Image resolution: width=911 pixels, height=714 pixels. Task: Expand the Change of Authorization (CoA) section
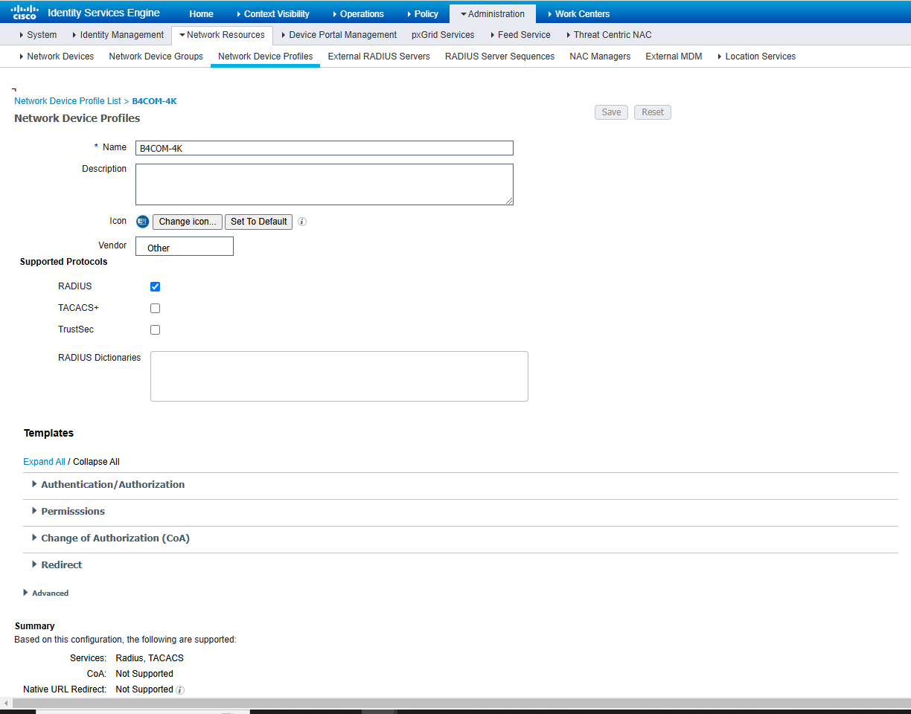[115, 538]
